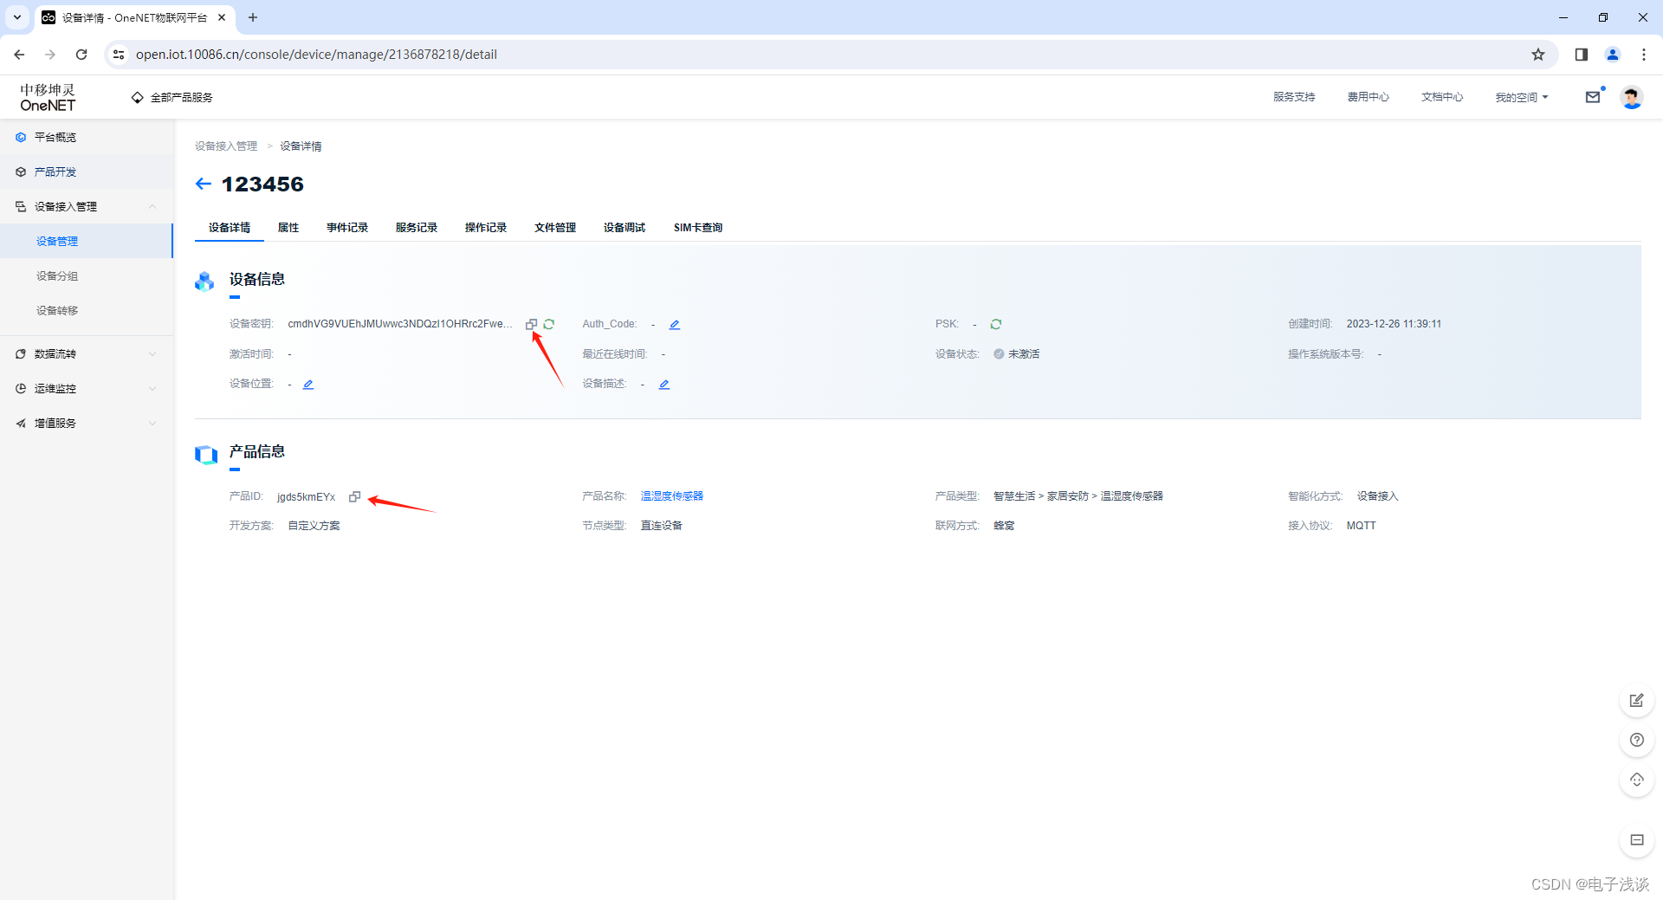Go back in the browser

(19, 55)
